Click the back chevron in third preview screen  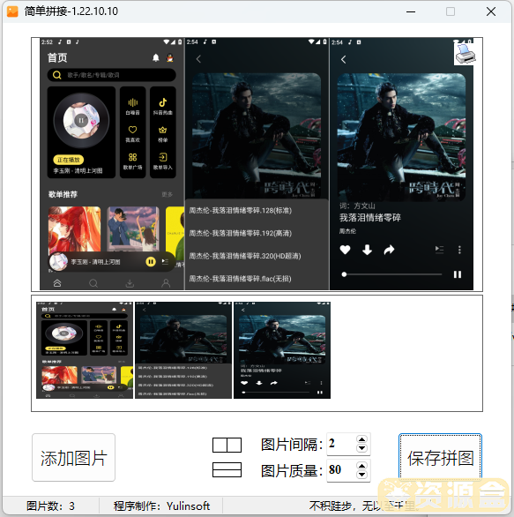(343, 59)
